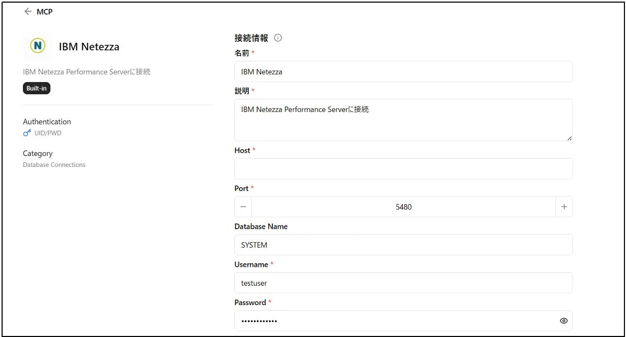Image resolution: width=626 pixels, height=337 pixels.
Task: Click the Username field containing testuser
Action: coord(403,283)
